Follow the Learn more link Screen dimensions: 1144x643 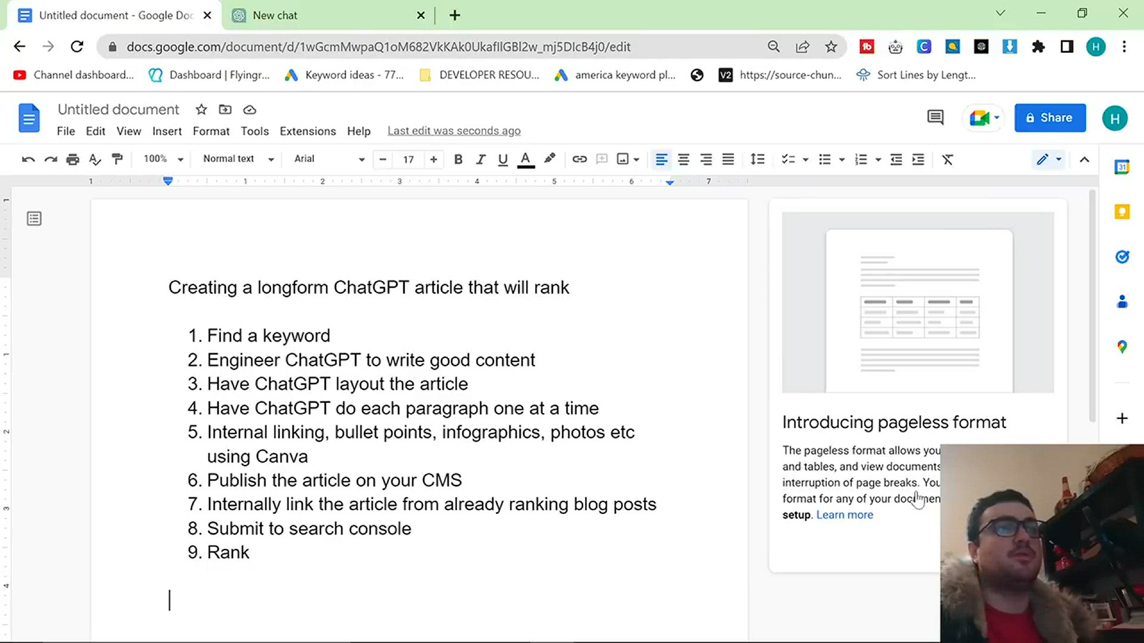844,515
